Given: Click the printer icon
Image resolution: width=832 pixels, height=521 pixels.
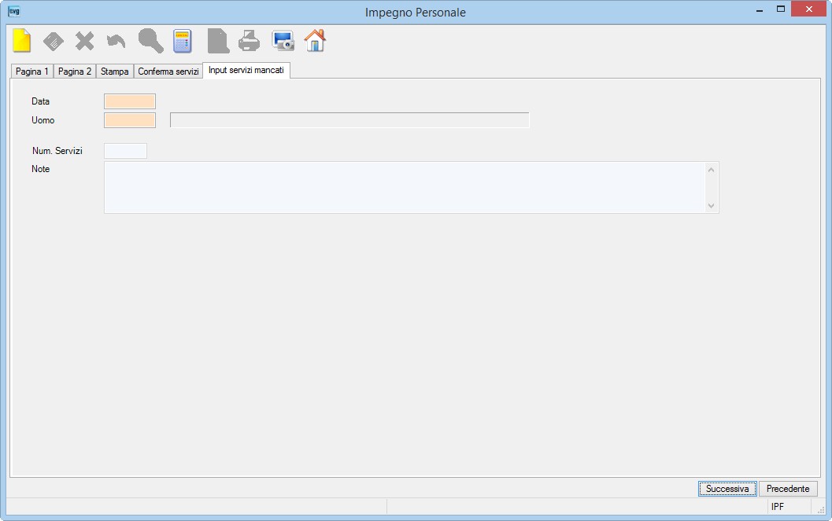Looking at the screenshot, I should point(250,41).
